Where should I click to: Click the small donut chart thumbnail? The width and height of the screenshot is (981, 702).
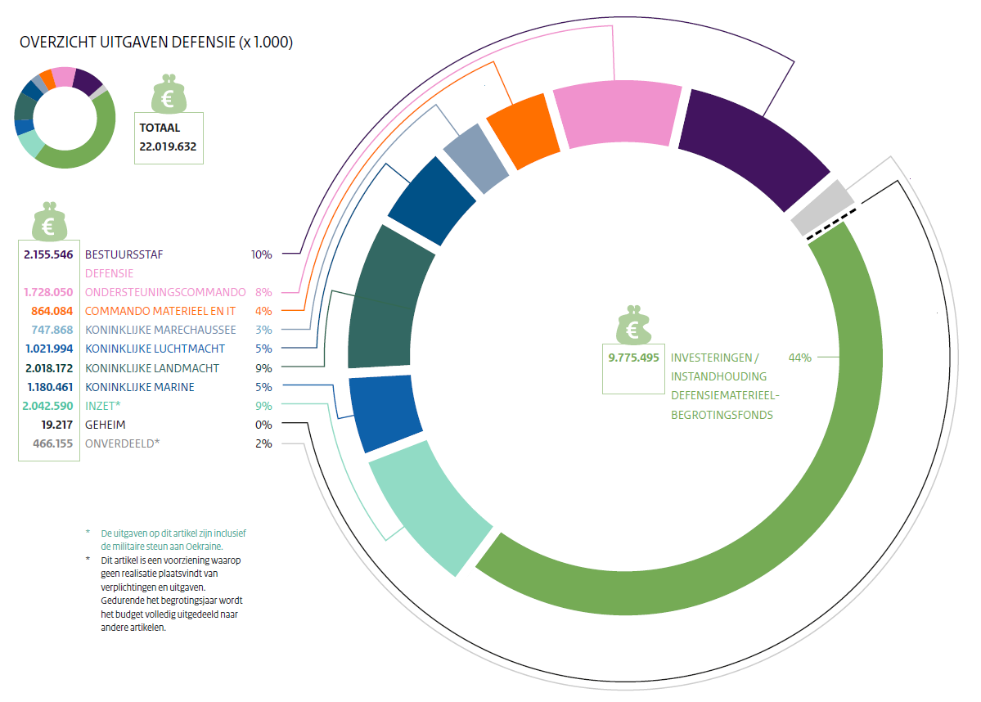[65, 117]
